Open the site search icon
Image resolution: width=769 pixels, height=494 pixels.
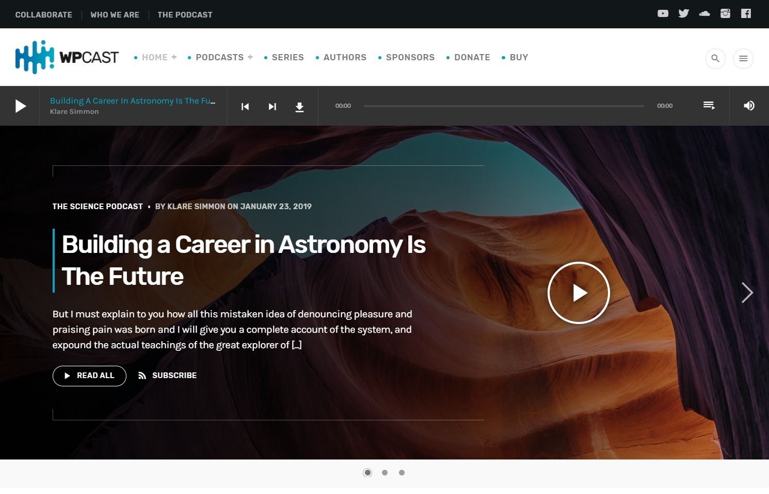click(x=715, y=58)
